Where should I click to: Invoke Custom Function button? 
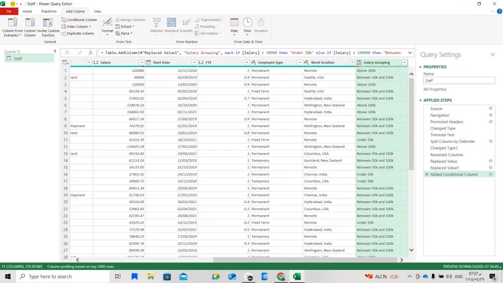coord(48,28)
